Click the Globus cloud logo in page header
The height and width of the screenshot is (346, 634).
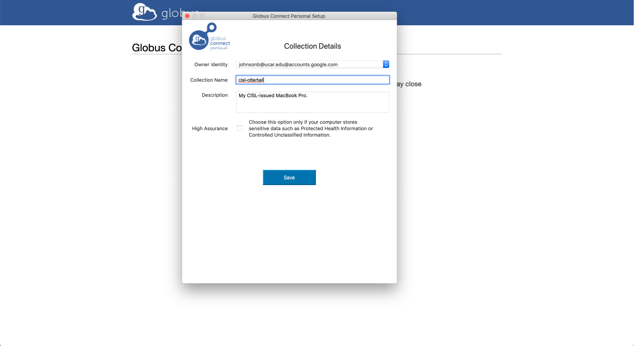[x=144, y=12]
